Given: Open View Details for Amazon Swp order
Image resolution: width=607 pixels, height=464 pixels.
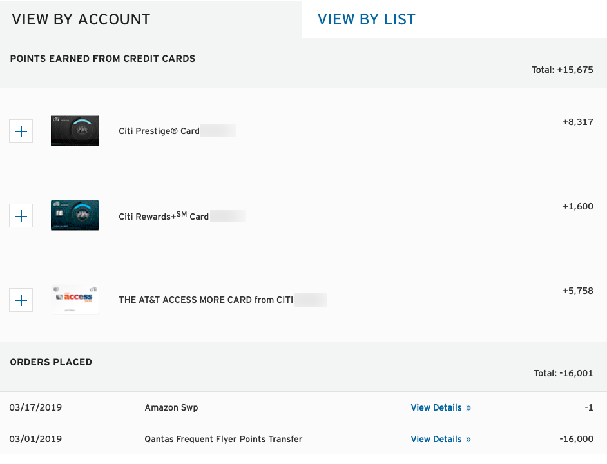Looking at the screenshot, I should click(x=441, y=407).
